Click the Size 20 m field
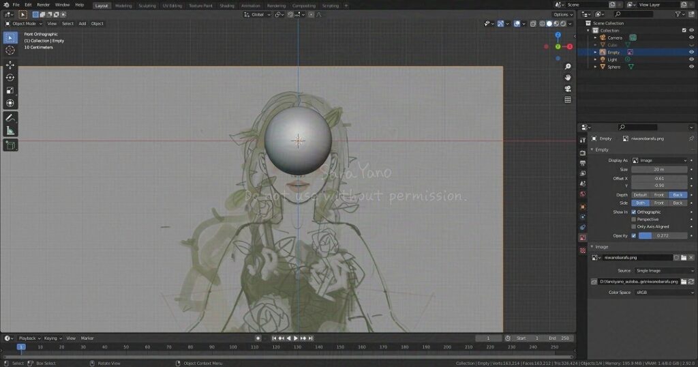 pyautogui.click(x=659, y=170)
